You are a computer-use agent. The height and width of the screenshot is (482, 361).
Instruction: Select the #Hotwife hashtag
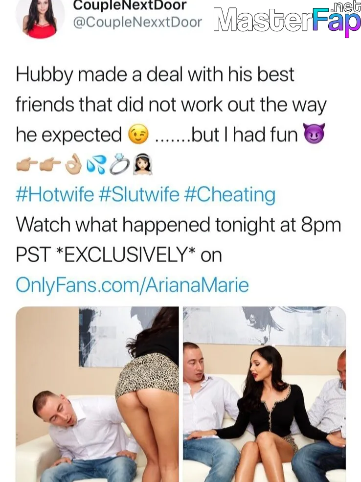55,195
